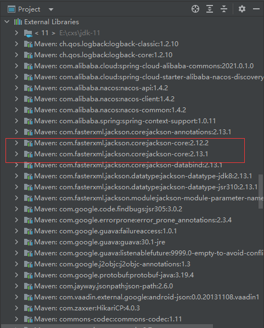This screenshot has width=264, height=328.
Task: Select Maven: j2objc-annotations:1.3 row
Action: 132,264
